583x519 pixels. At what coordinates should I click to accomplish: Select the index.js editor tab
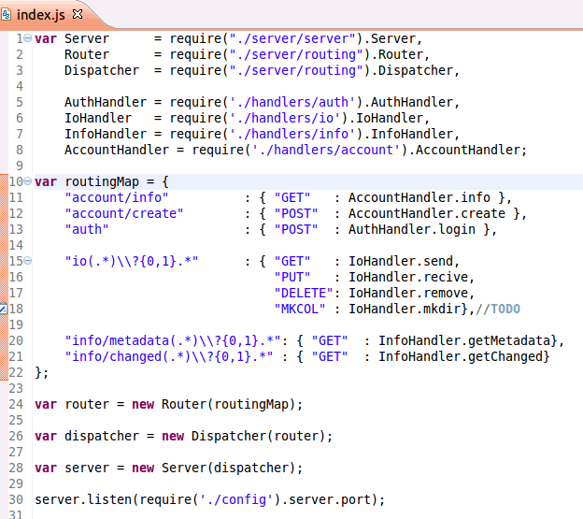click(41, 15)
